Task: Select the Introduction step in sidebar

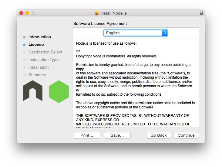Action: [40, 37]
